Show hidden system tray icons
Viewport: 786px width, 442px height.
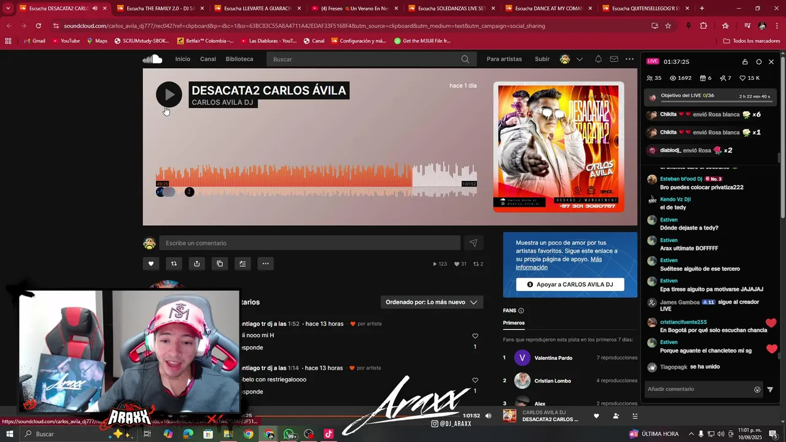coord(691,434)
